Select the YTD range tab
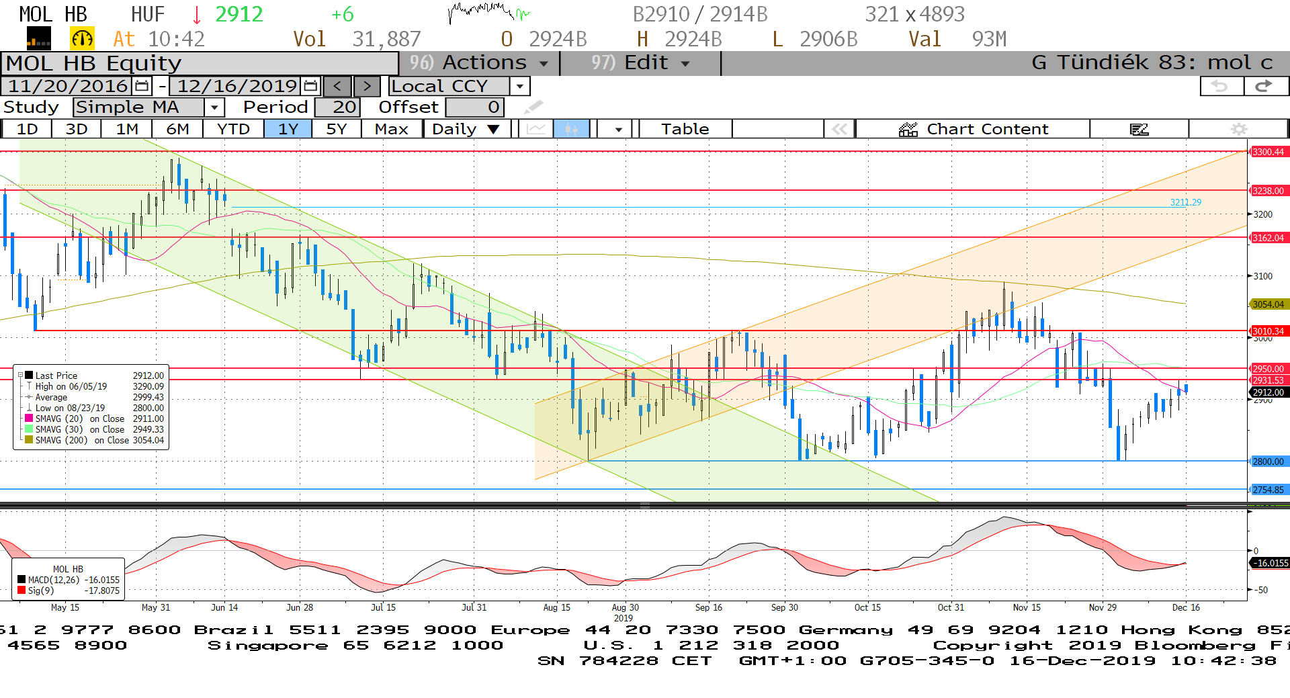Viewport: 1290px width, 698px height. coord(233,129)
